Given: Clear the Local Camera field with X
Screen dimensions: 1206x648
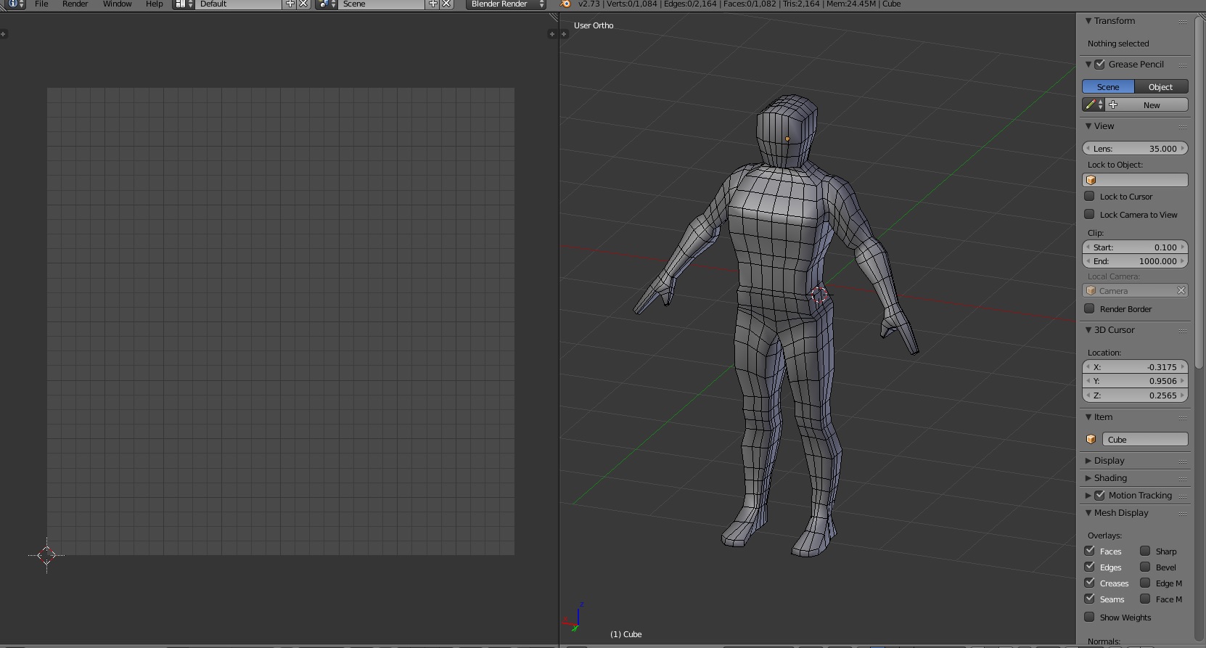Looking at the screenshot, I should [x=1181, y=291].
